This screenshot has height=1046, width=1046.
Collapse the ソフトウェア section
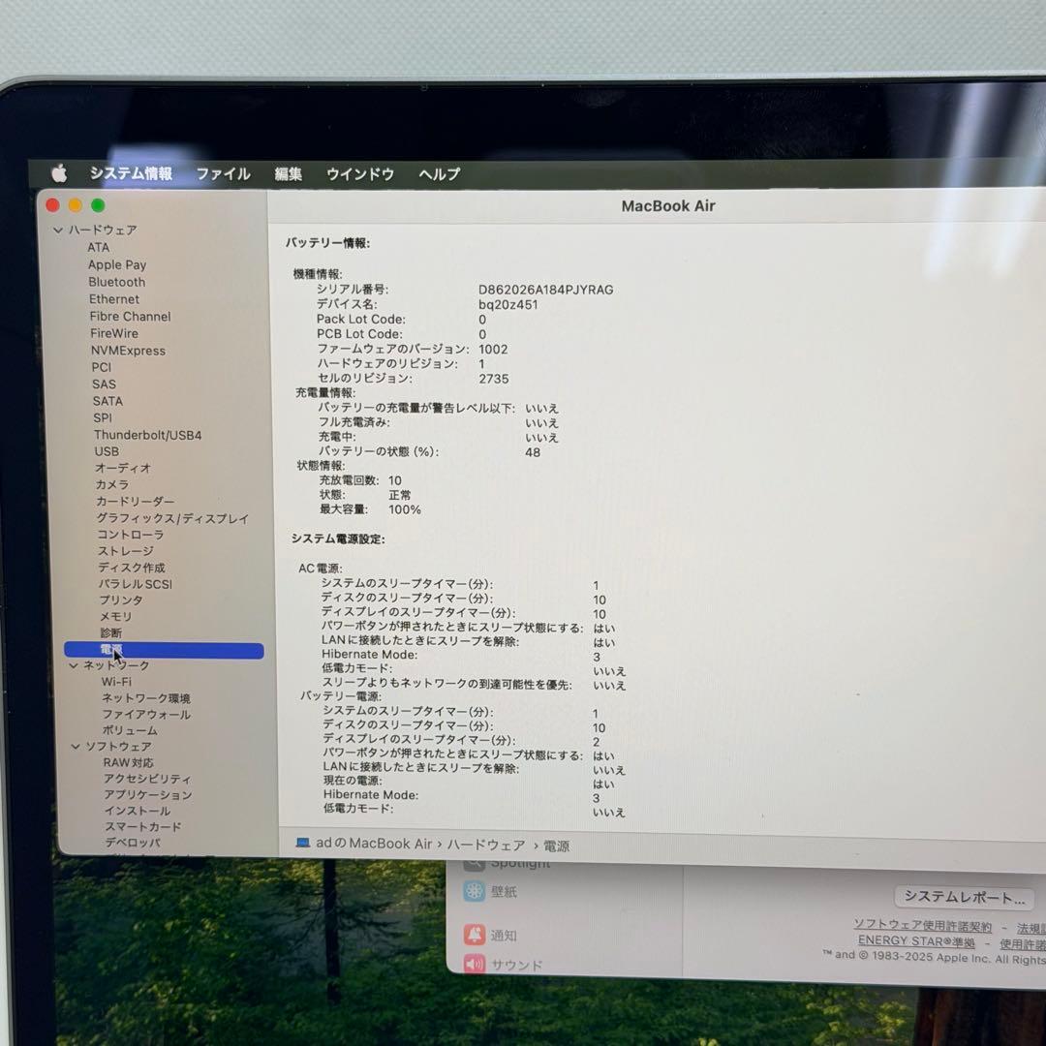pos(76,746)
